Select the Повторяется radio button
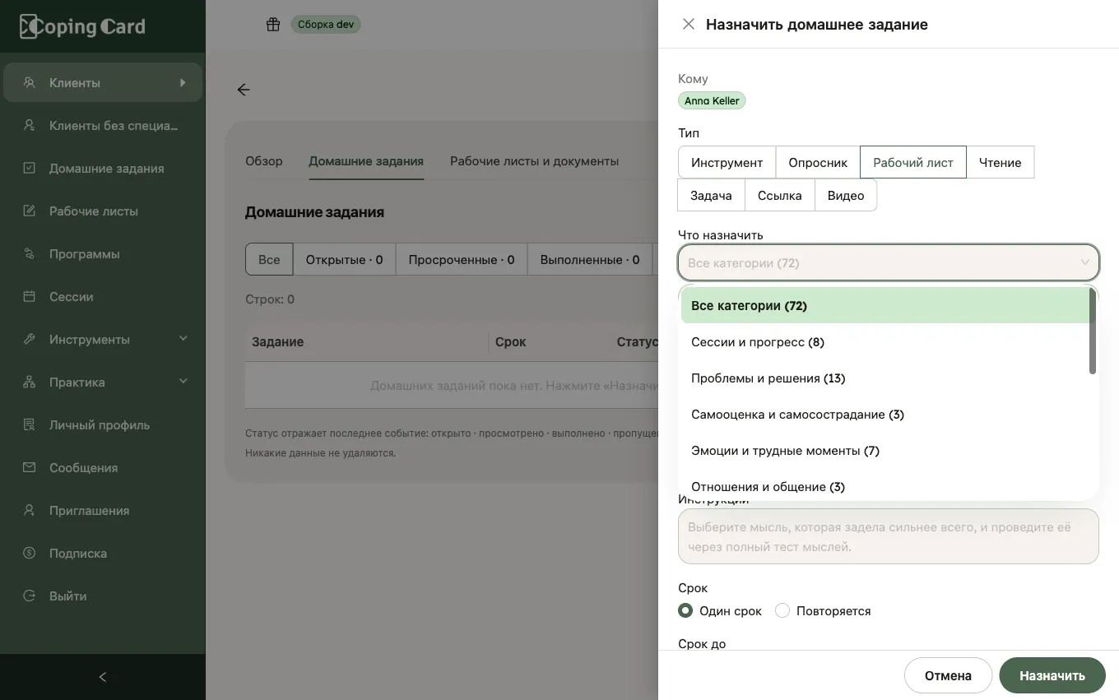This screenshot has width=1119, height=700. 782,610
